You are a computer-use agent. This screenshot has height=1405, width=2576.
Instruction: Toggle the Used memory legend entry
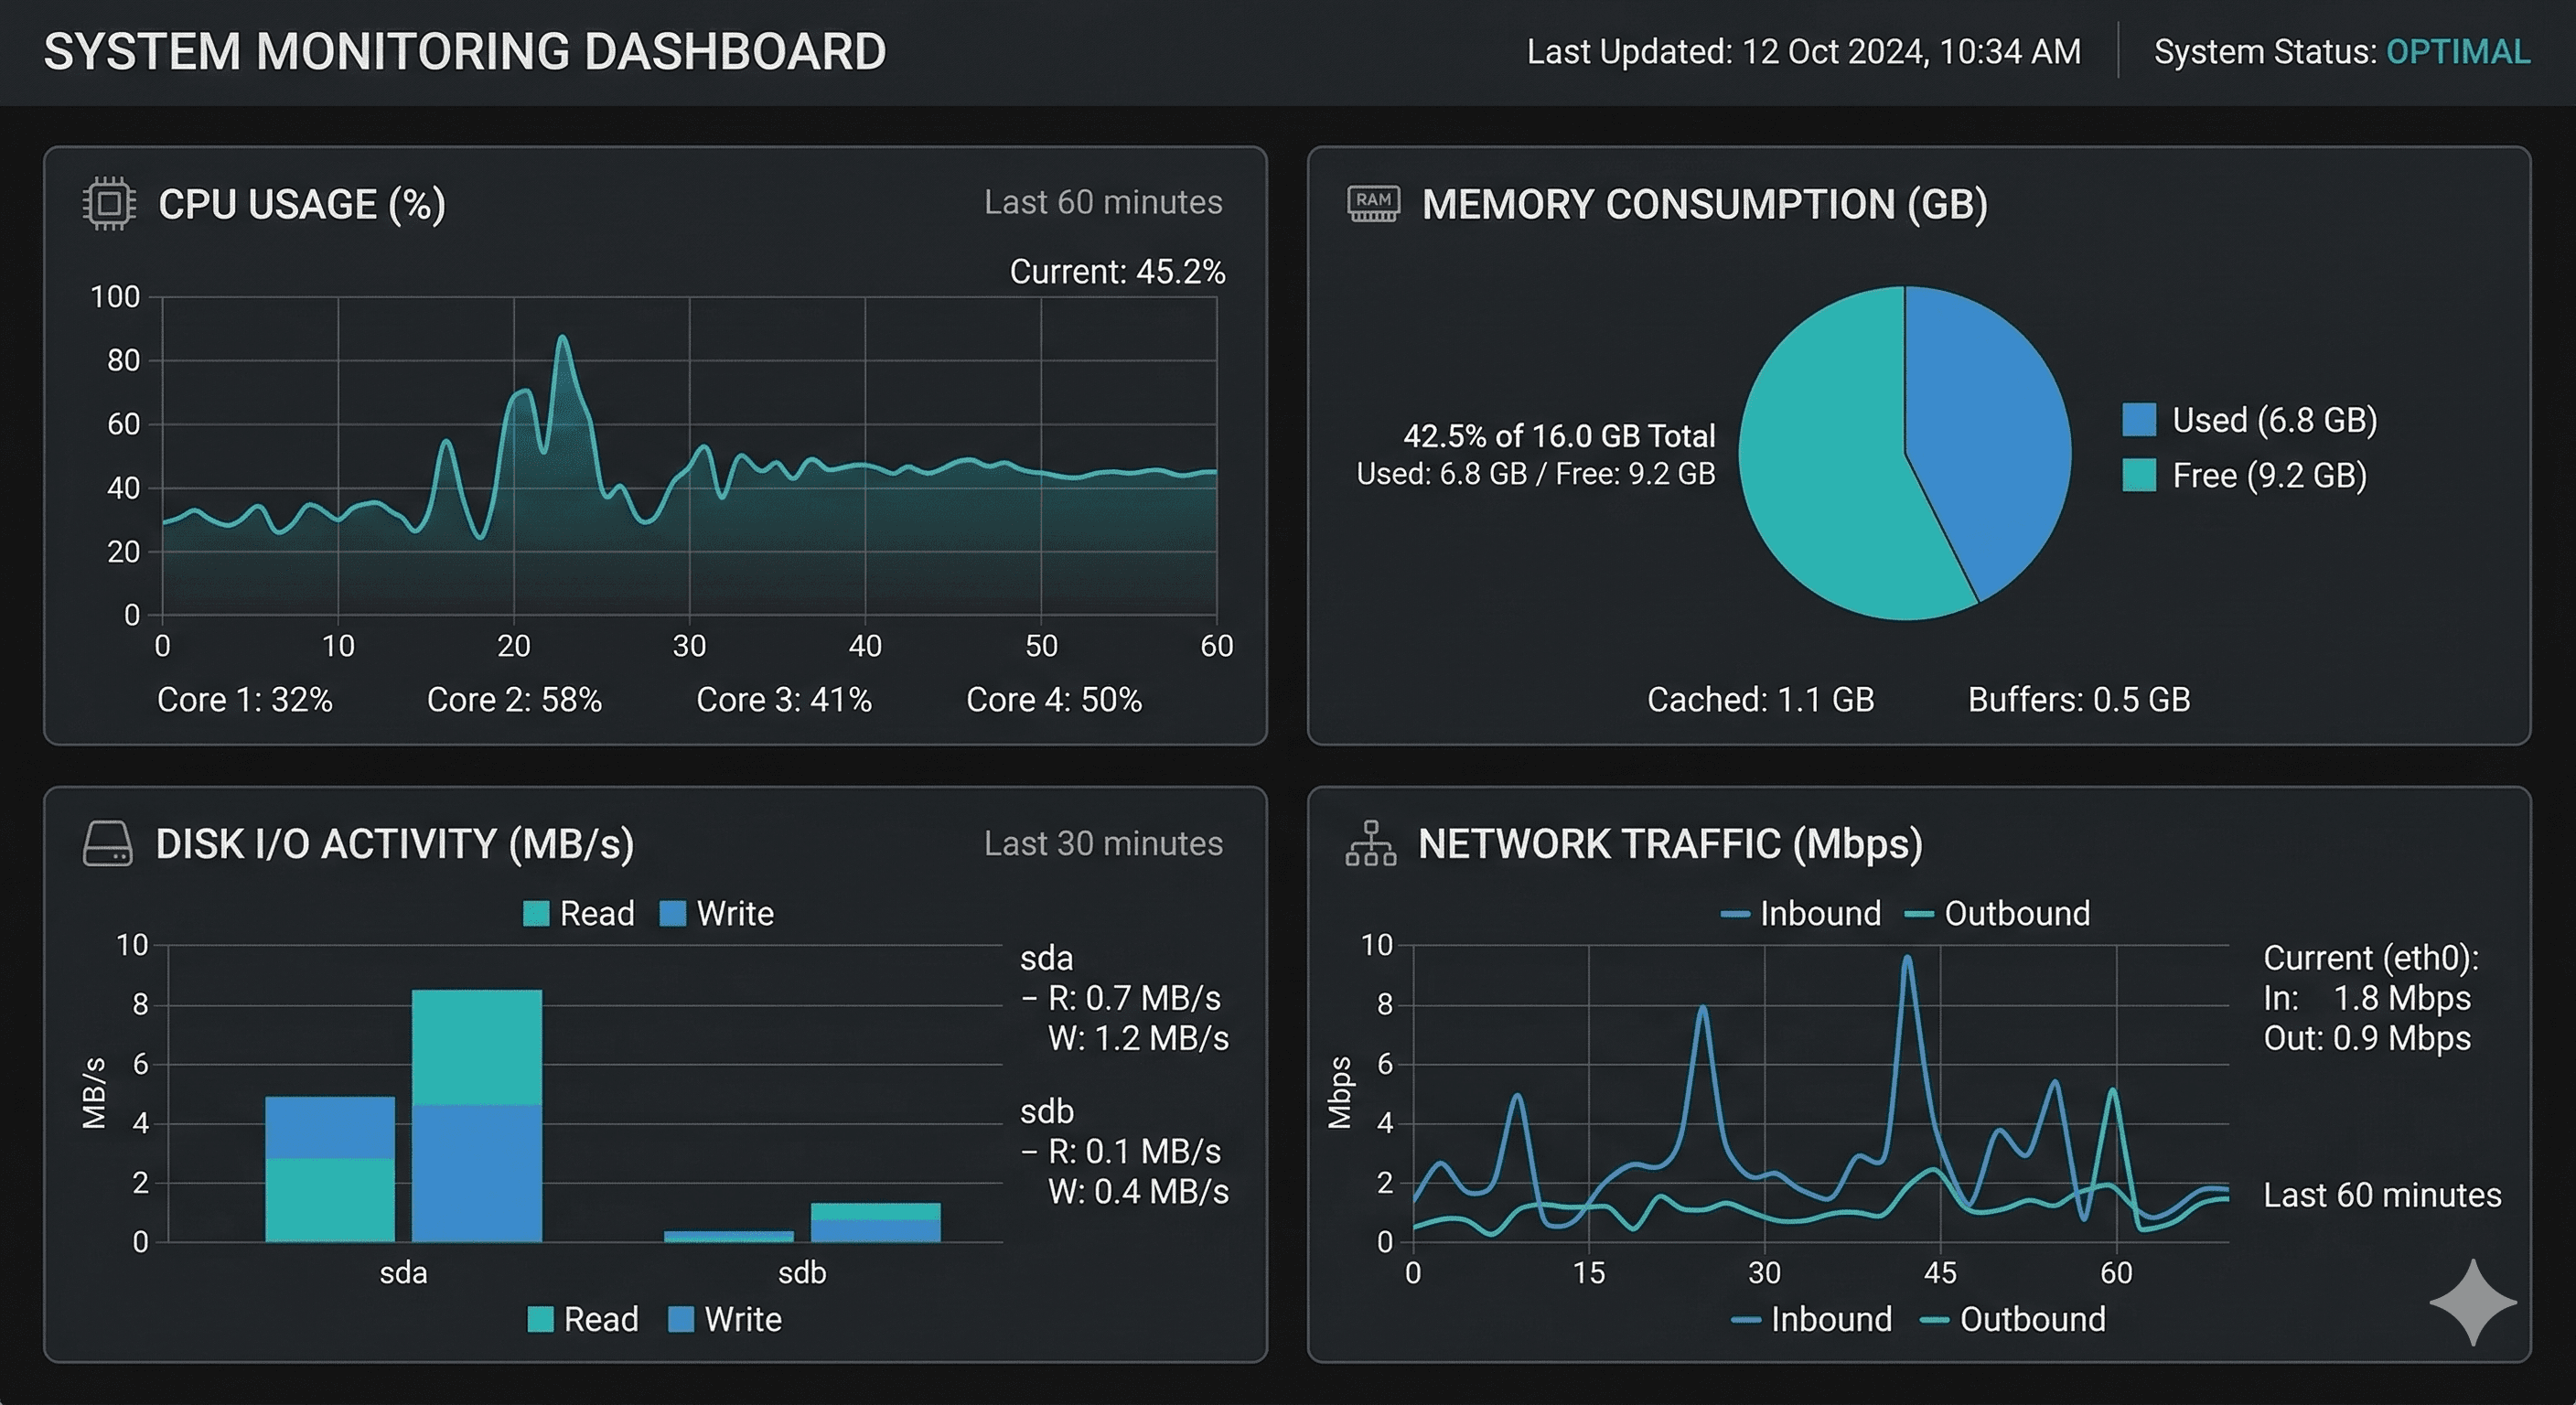(2248, 420)
